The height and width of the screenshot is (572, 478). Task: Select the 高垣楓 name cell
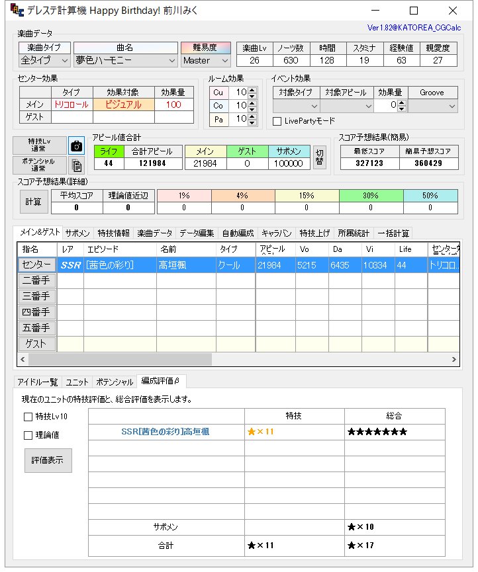(x=186, y=265)
